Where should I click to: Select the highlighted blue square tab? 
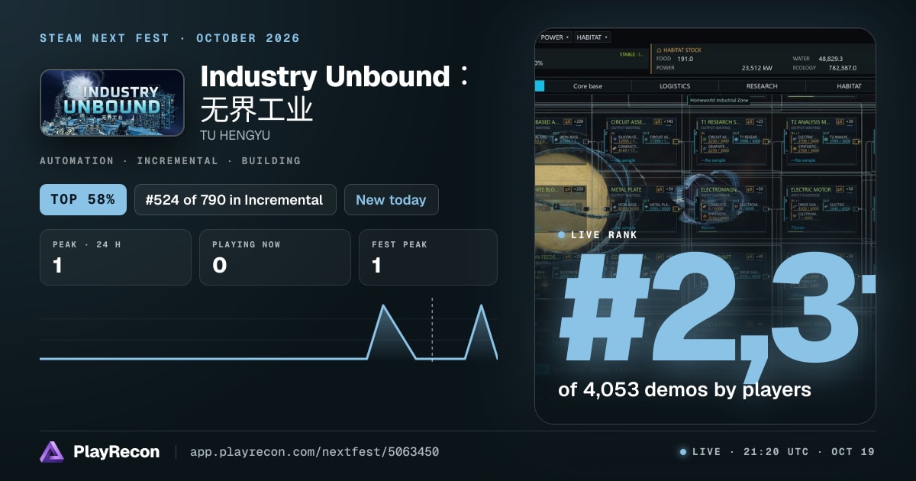[x=540, y=86]
